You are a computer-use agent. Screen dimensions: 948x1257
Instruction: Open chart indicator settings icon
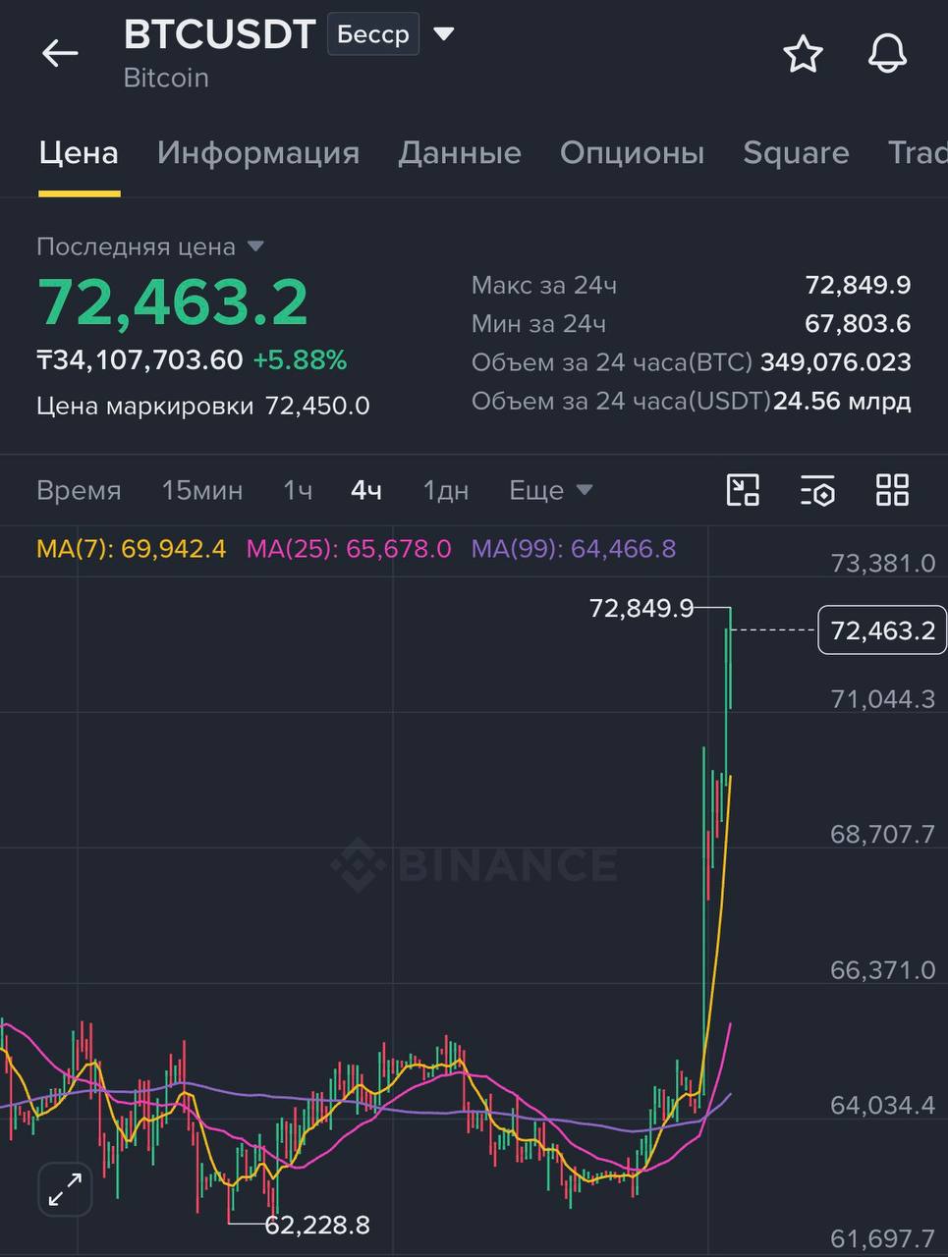(x=817, y=489)
